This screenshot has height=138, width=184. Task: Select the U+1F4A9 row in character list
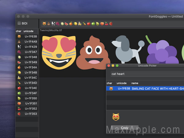point(27,42)
